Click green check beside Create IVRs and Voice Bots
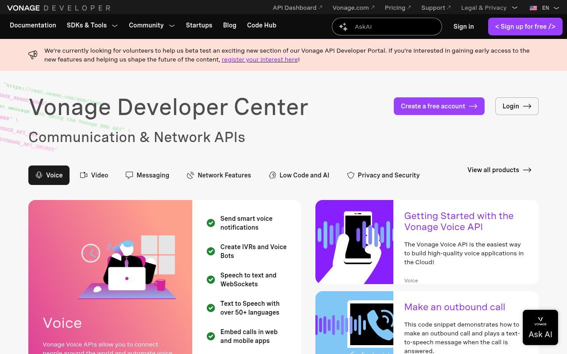Screen dimensions: 567x354 [211, 251]
